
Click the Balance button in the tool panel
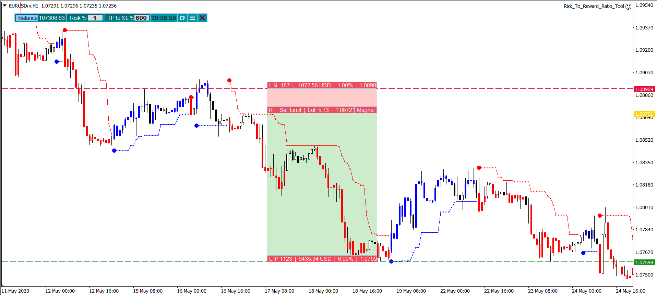[x=27, y=18]
